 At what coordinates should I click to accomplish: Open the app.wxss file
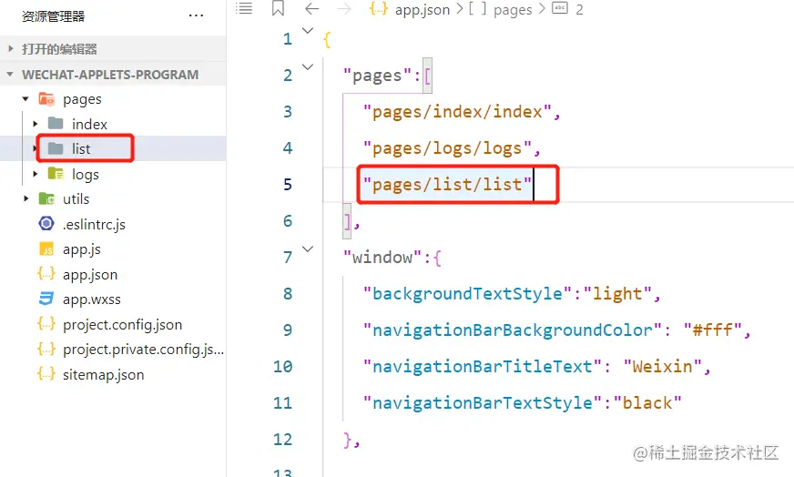(x=92, y=299)
